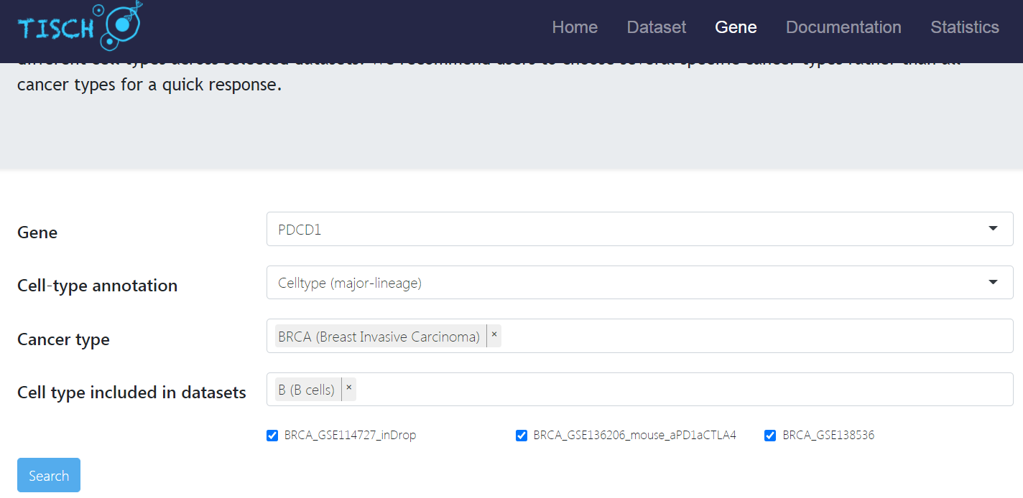Uncheck the BRCA_GSE138536 dataset
This screenshot has height=498, width=1023.
click(770, 436)
